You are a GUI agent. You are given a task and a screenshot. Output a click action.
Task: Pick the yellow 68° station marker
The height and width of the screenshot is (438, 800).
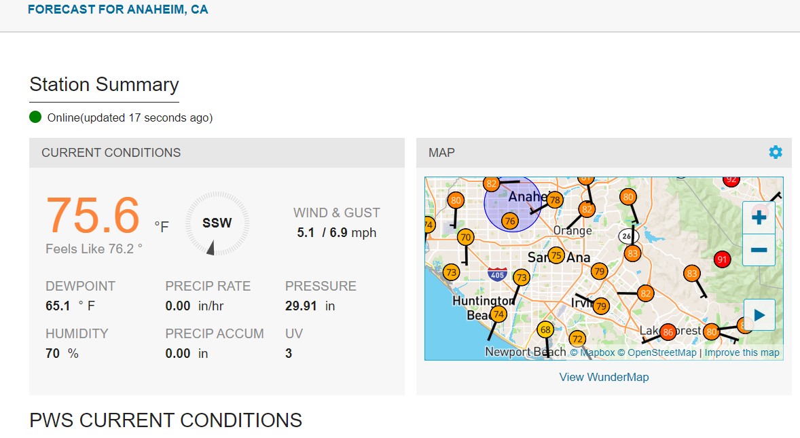point(545,330)
